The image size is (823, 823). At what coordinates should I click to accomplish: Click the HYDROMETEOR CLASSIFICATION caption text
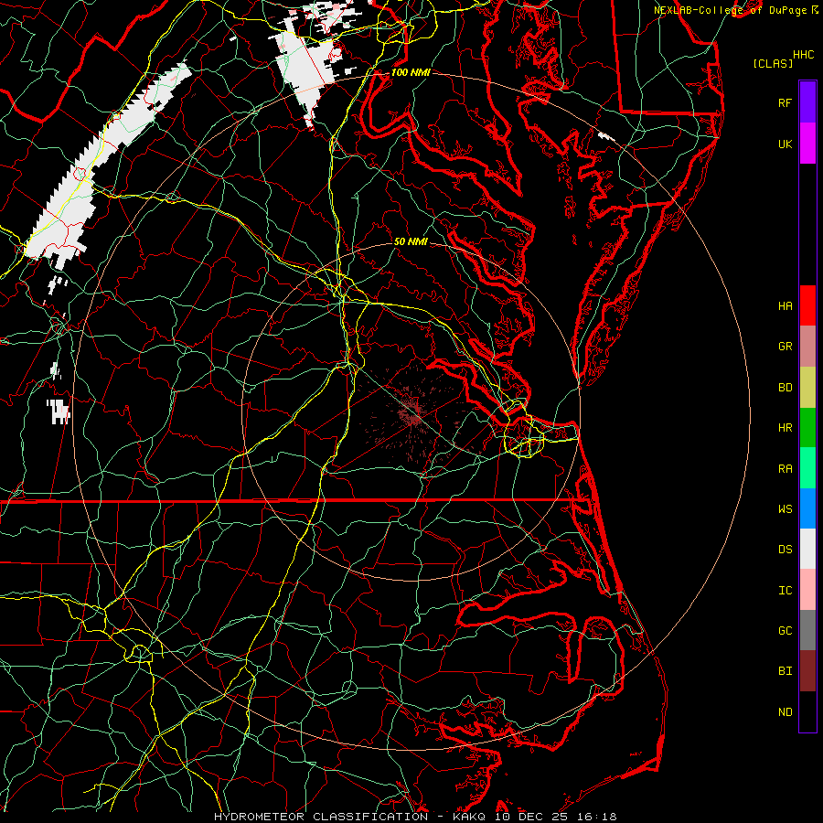coord(321,817)
